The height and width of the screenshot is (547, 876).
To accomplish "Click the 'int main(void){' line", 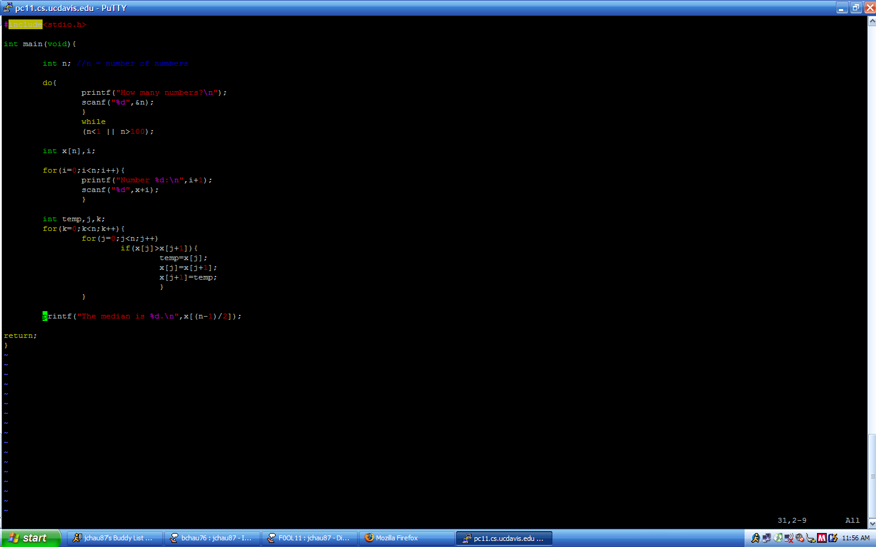I will click(x=40, y=44).
